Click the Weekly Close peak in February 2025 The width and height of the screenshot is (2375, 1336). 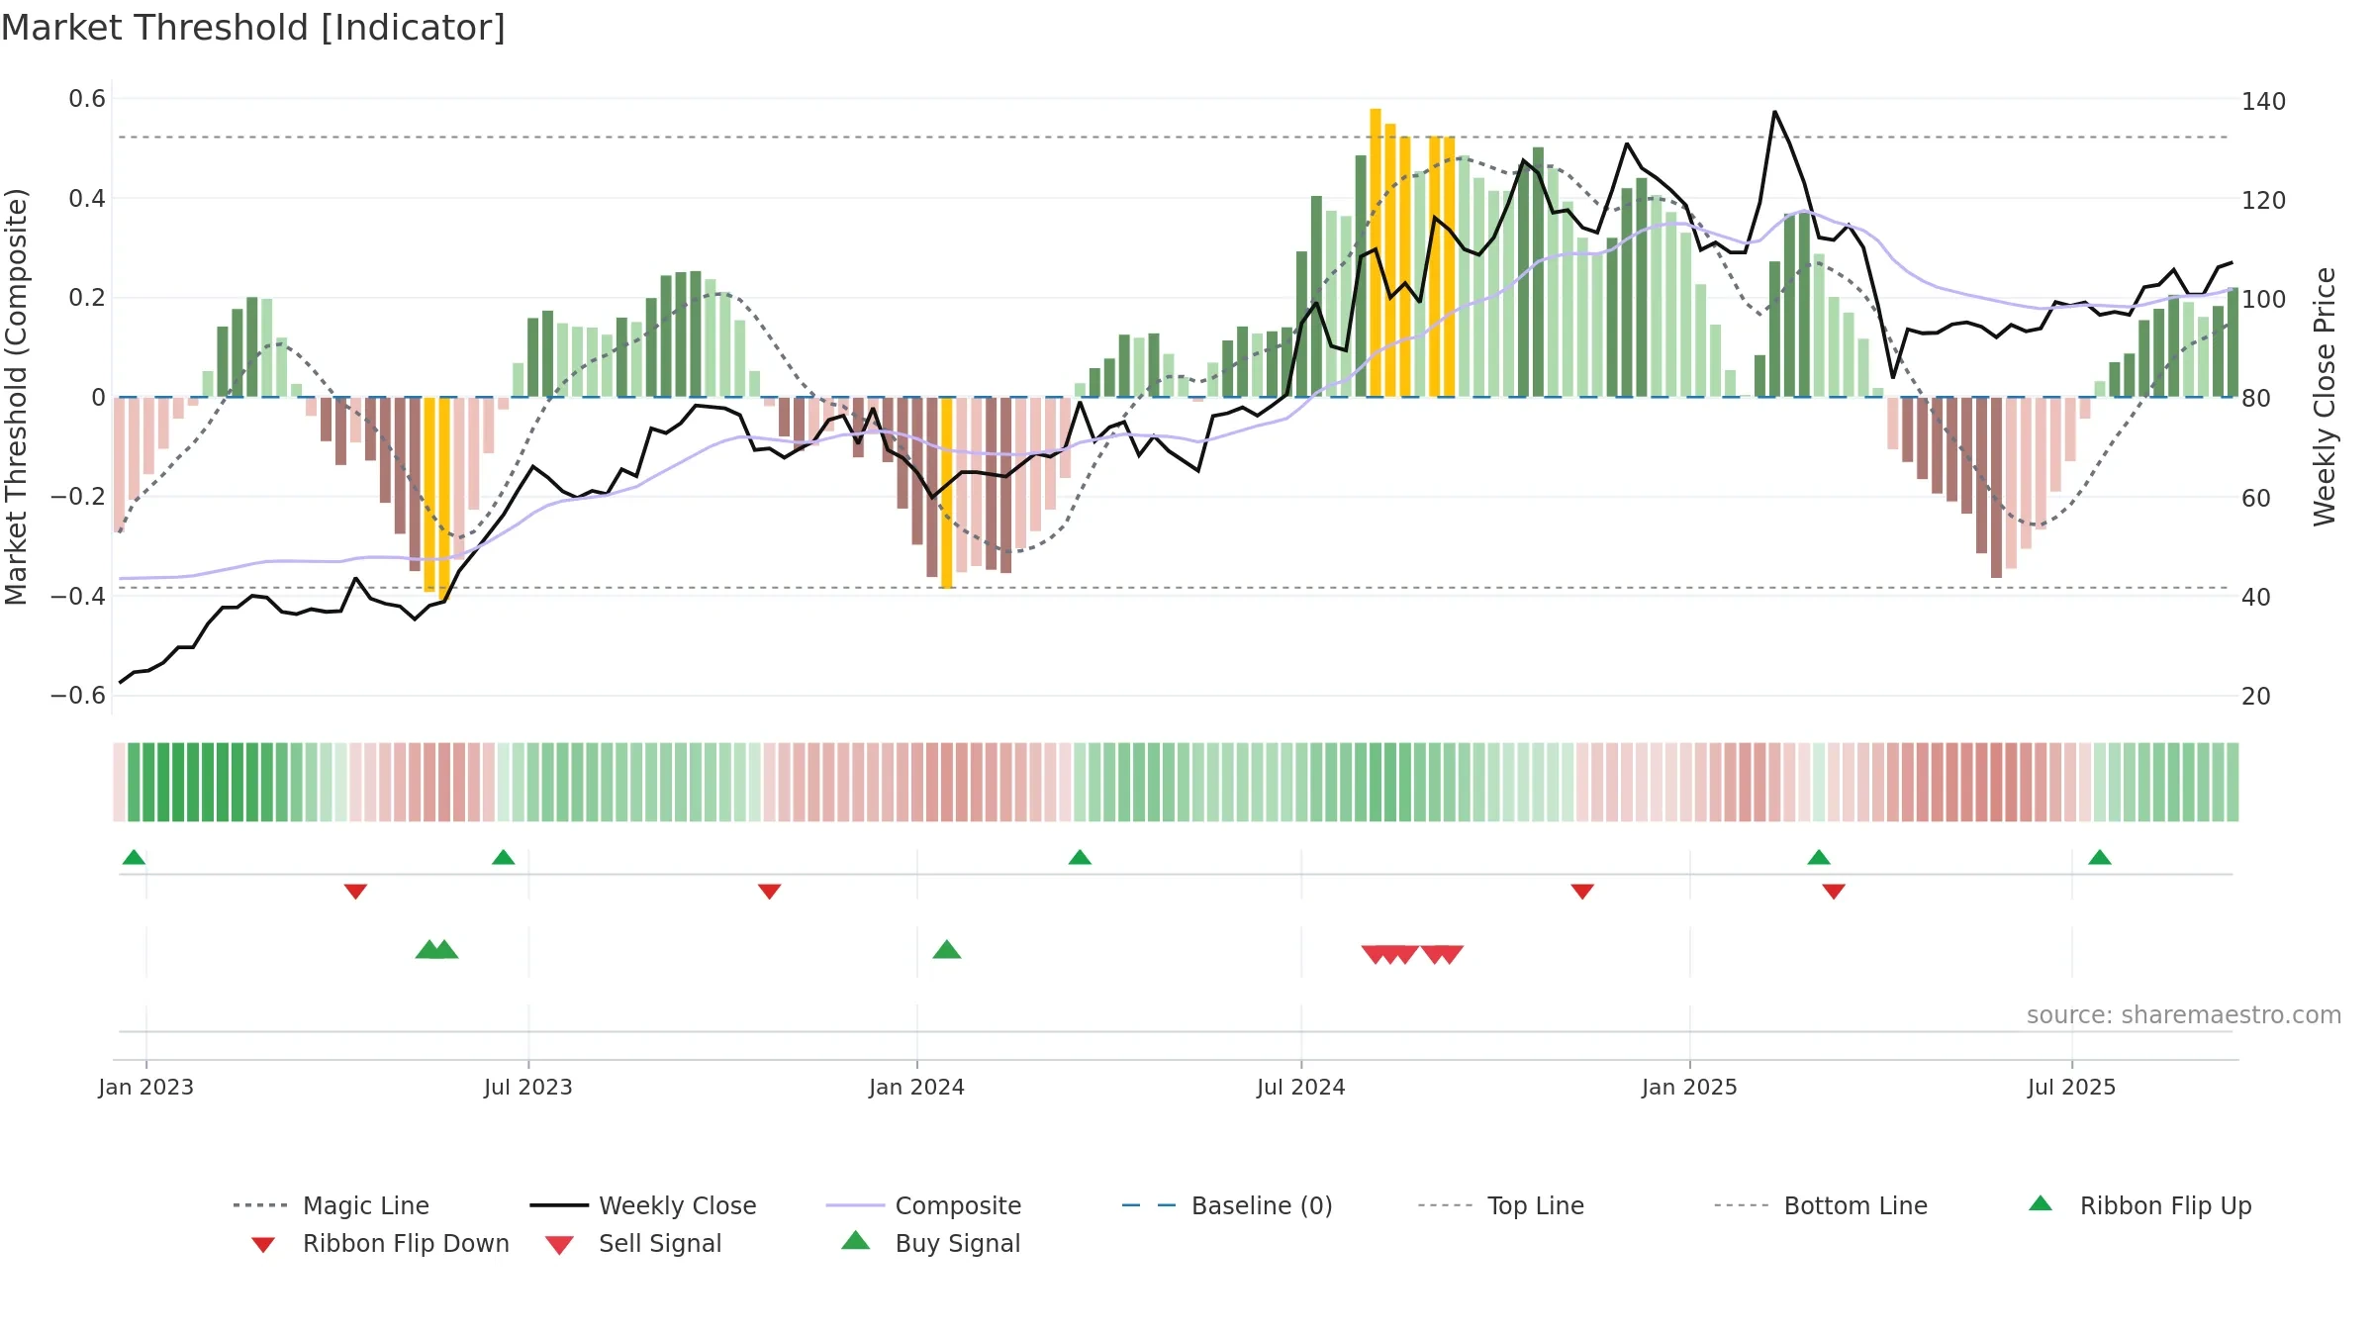click(x=1775, y=112)
